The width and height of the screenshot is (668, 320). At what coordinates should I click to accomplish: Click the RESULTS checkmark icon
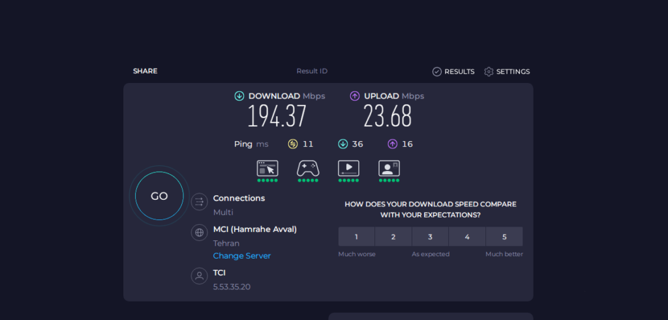coord(436,72)
